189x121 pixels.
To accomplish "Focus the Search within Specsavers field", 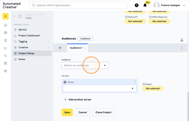I will point(78,5).
